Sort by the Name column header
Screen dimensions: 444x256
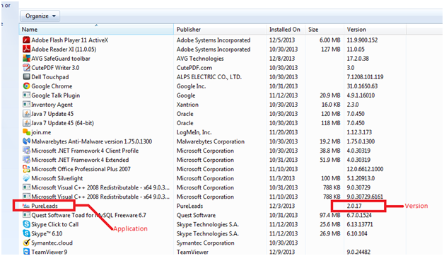pos(96,30)
